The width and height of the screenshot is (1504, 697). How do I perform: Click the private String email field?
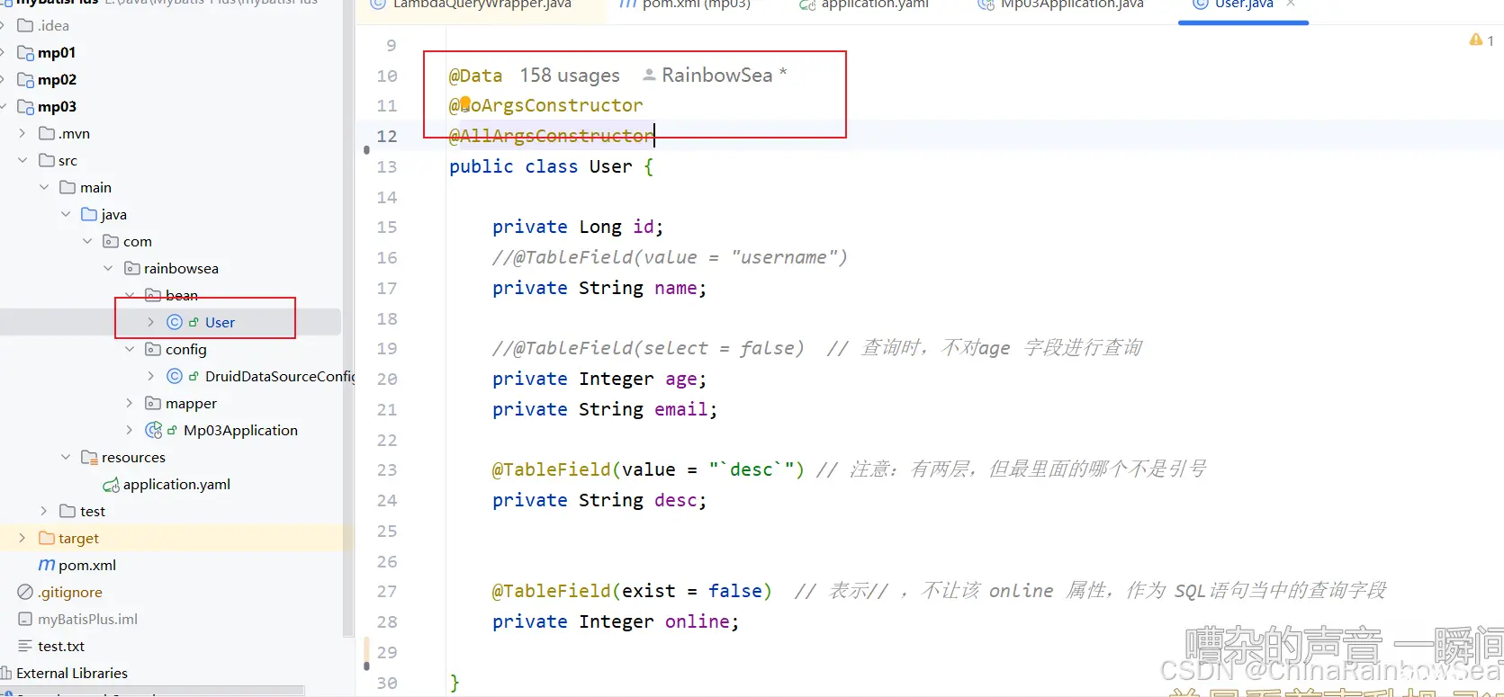click(x=605, y=409)
